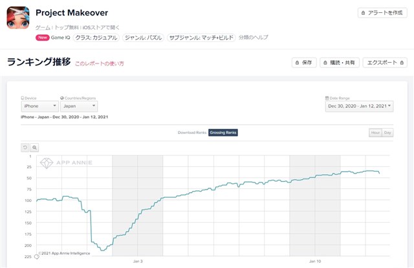Click the Jan 10 axis label
This screenshot has width=414, height=268.
315,261
